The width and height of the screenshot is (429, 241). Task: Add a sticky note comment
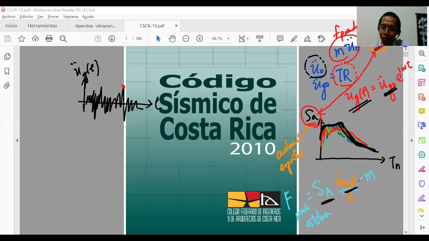(x=280, y=39)
